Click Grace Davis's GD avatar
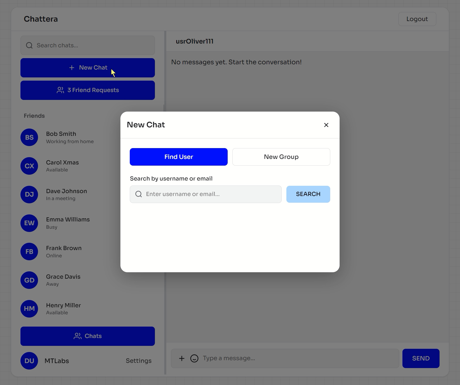This screenshot has height=385, width=460. [x=29, y=280]
